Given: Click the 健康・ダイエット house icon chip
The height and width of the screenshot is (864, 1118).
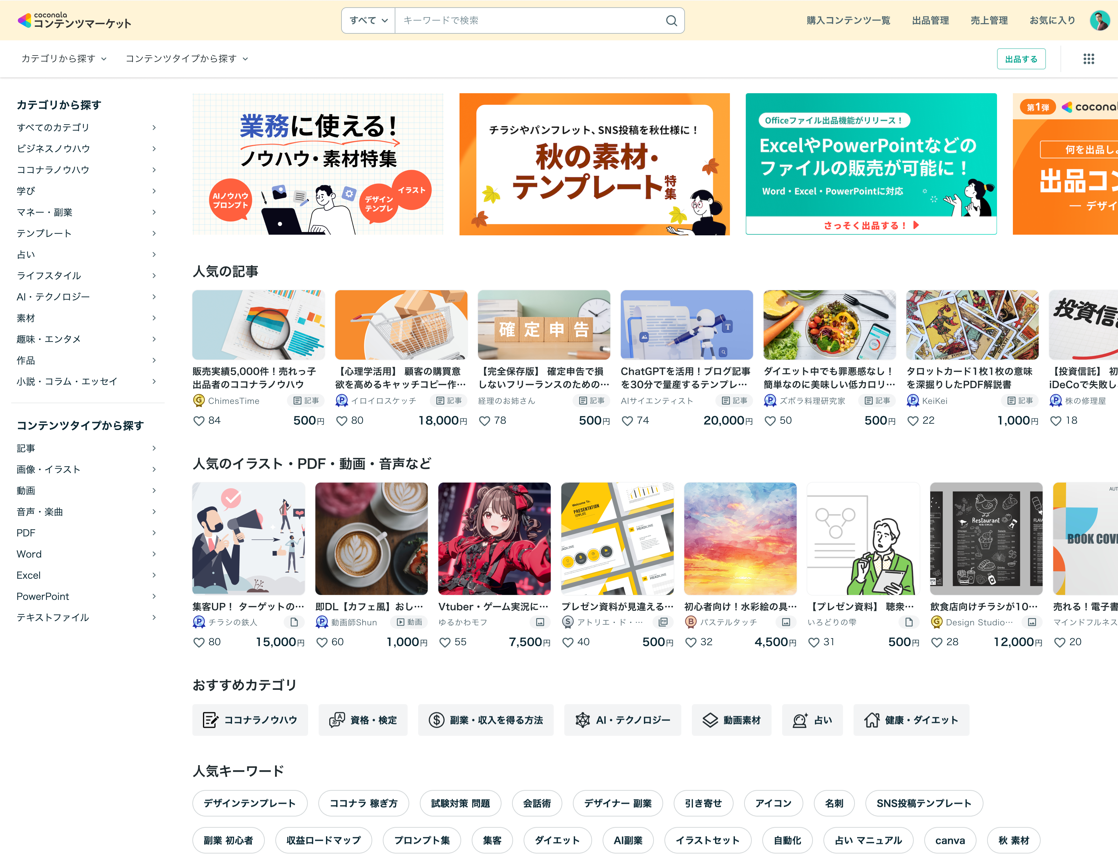Looking at the screenshot, I should click(x=872, y=720).
